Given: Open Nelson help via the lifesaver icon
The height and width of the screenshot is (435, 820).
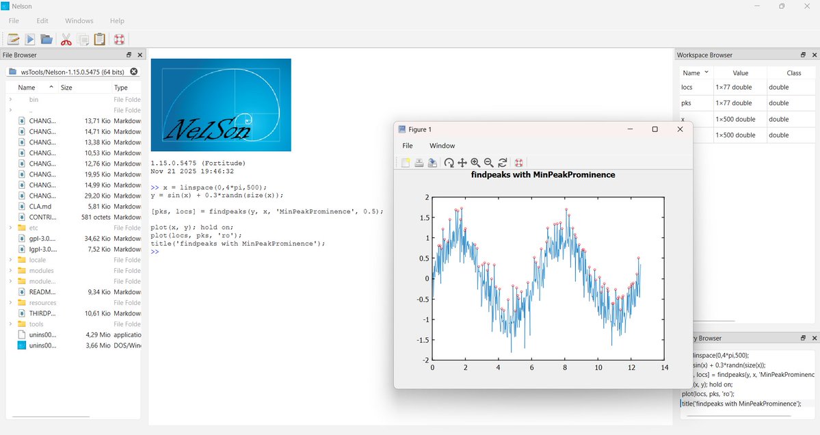Looking at the screenshot, I should click(x=118, y=39).
